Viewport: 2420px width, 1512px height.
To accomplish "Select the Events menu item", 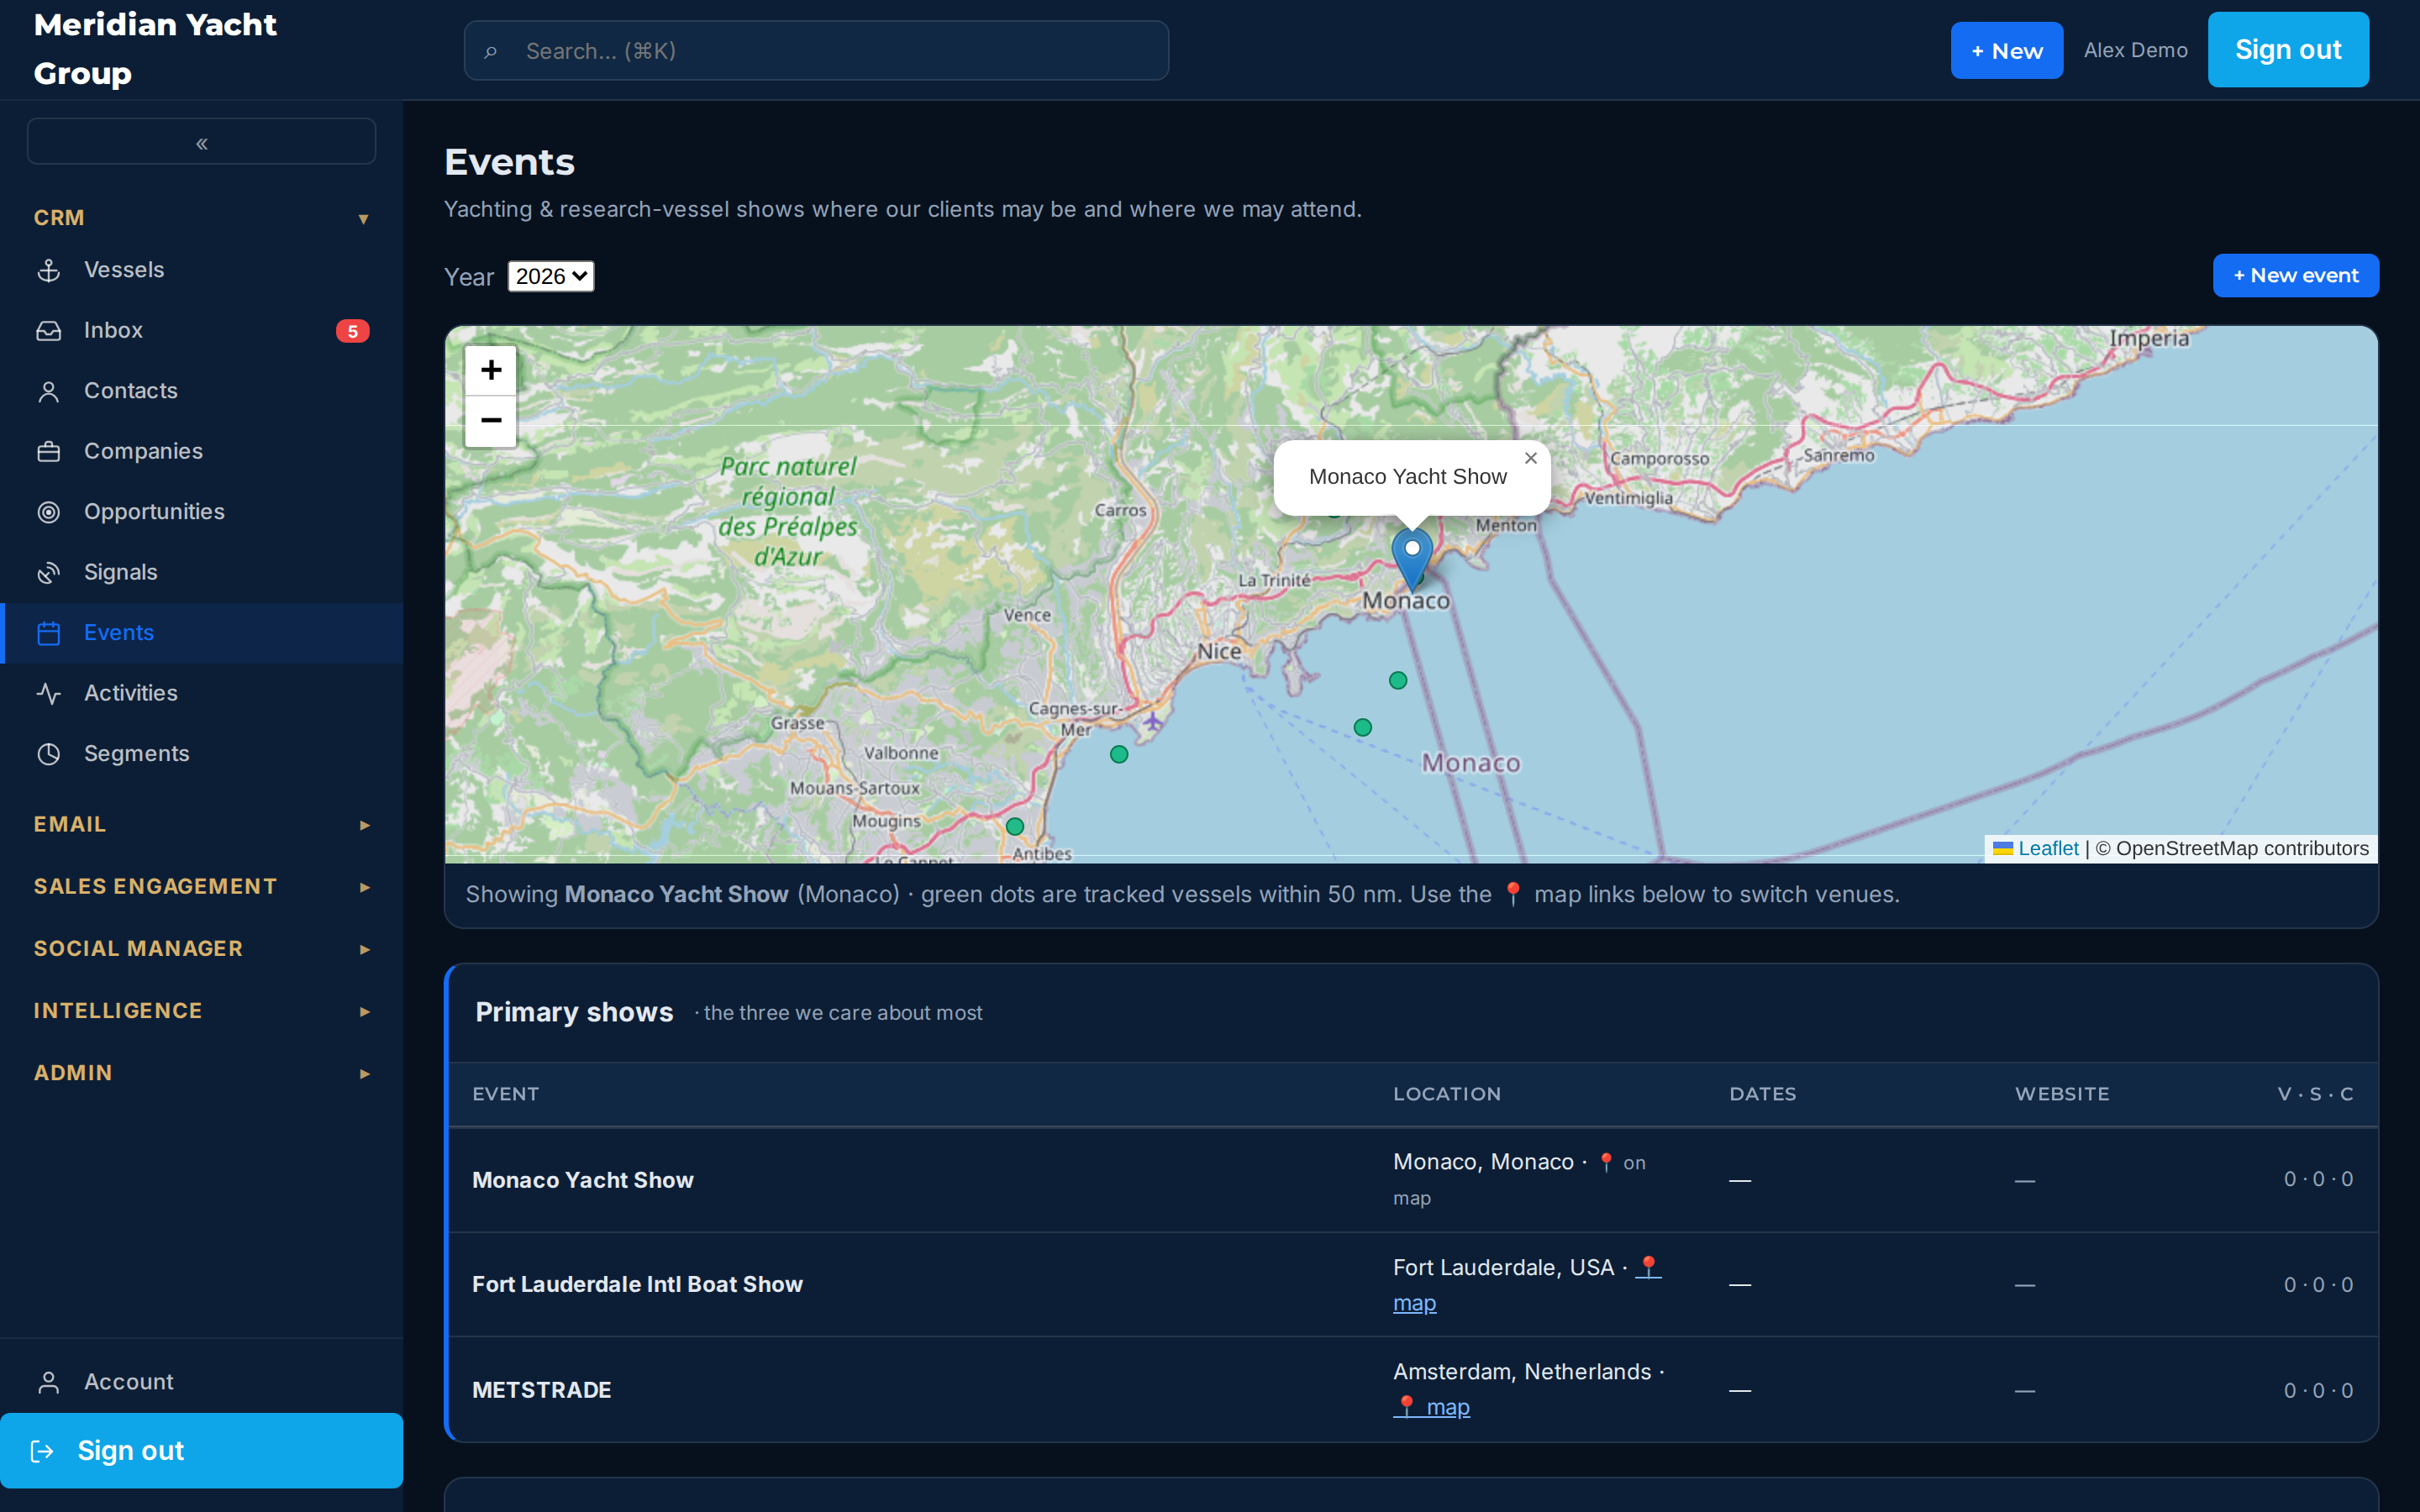I will 202,633.
